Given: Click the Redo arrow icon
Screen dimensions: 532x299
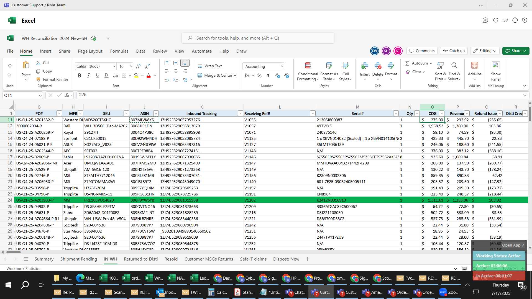Looking at the screenshot, I should [x=9, y=75].
